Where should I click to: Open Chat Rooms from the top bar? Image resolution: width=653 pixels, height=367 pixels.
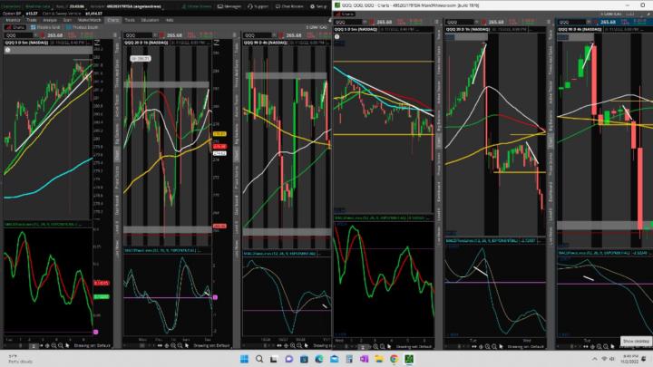pos(291,5)
